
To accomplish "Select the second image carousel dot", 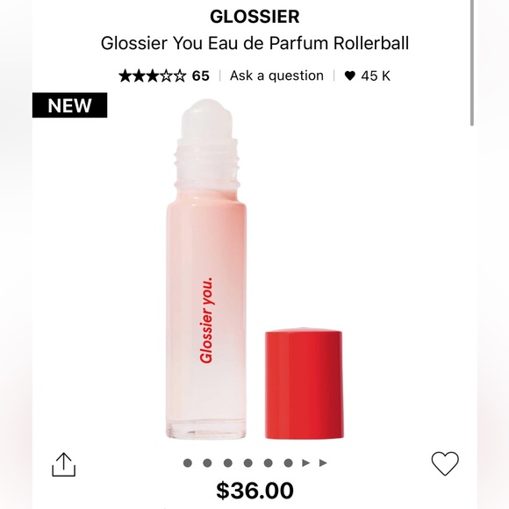I will tap(207, 462).
